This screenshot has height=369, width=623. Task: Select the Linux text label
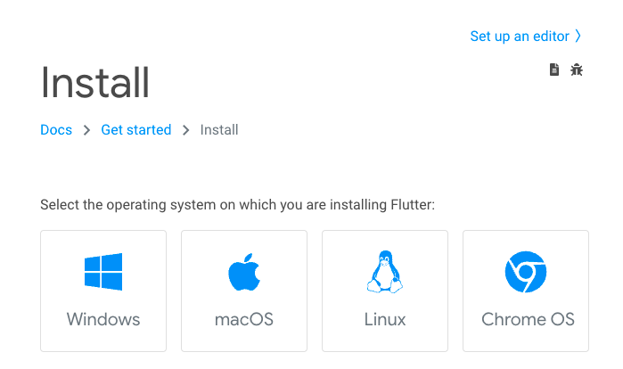coord(385,319)
